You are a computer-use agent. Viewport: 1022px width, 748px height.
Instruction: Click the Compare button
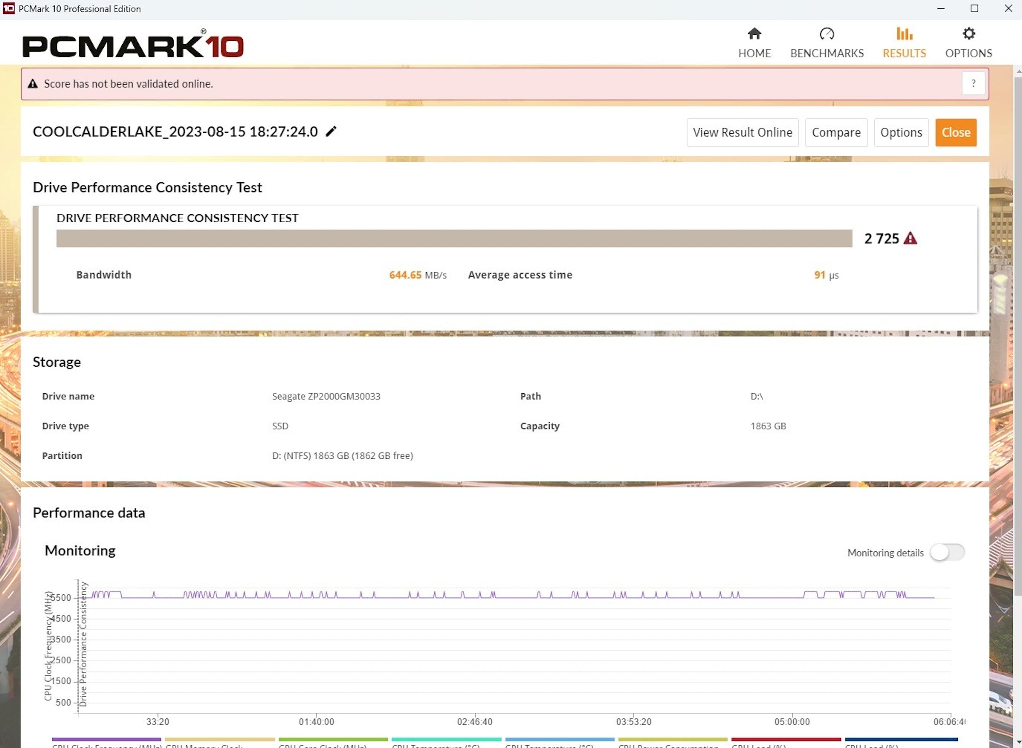(836, 132)
